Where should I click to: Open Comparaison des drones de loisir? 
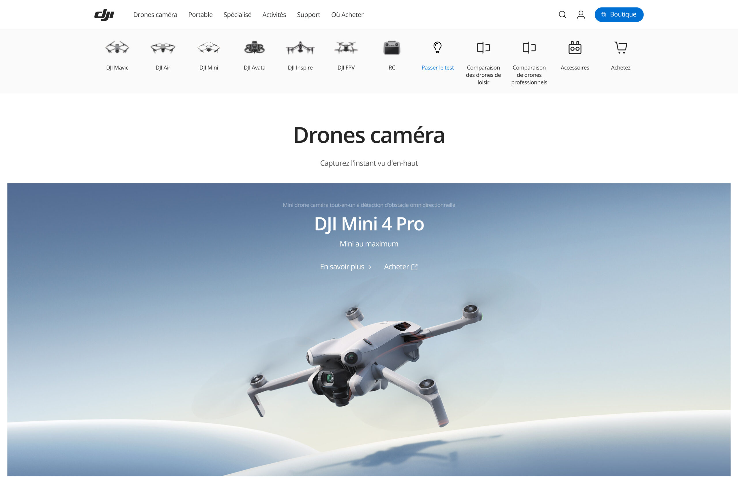[x=483, y=75]
